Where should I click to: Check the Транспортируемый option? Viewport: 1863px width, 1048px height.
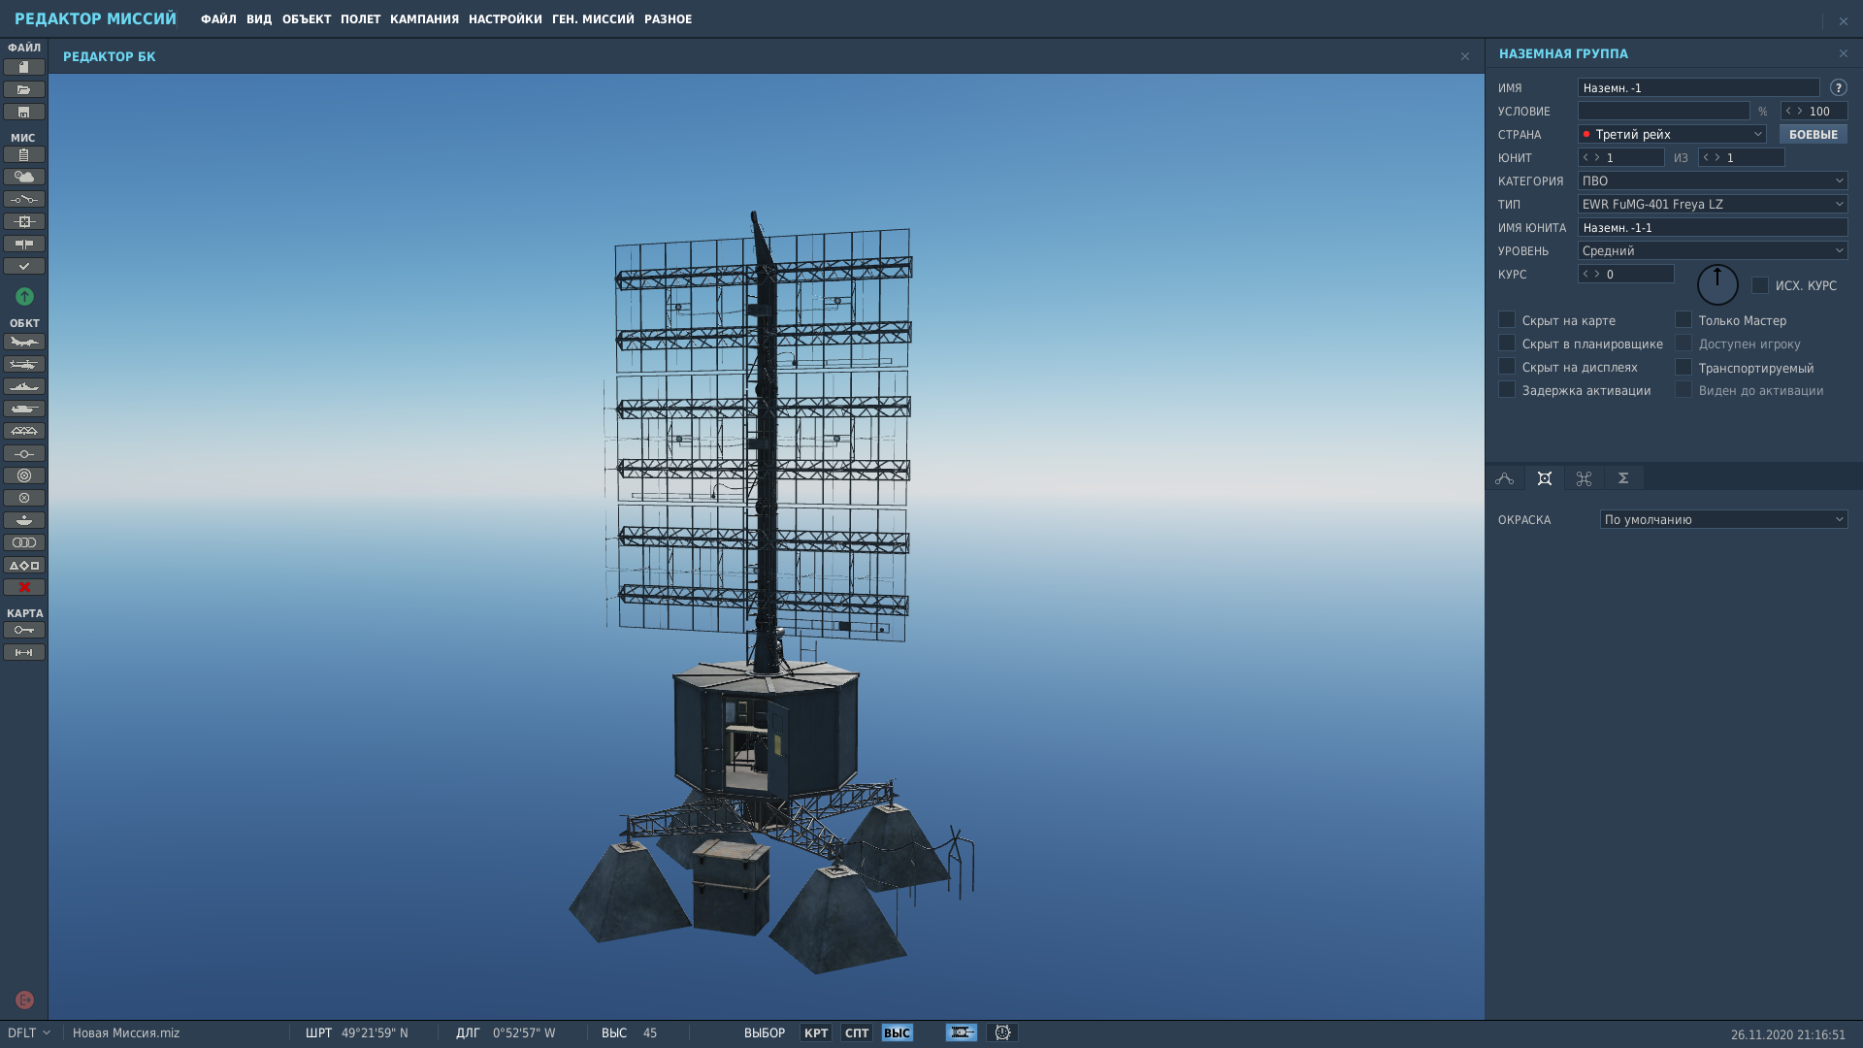click(1683, 367)
